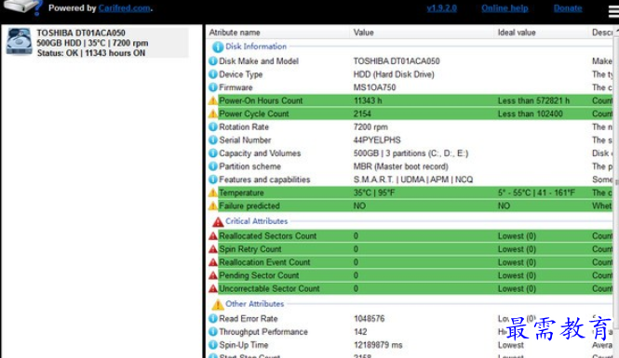Click ideal value Less than 102400

point(531,113)
